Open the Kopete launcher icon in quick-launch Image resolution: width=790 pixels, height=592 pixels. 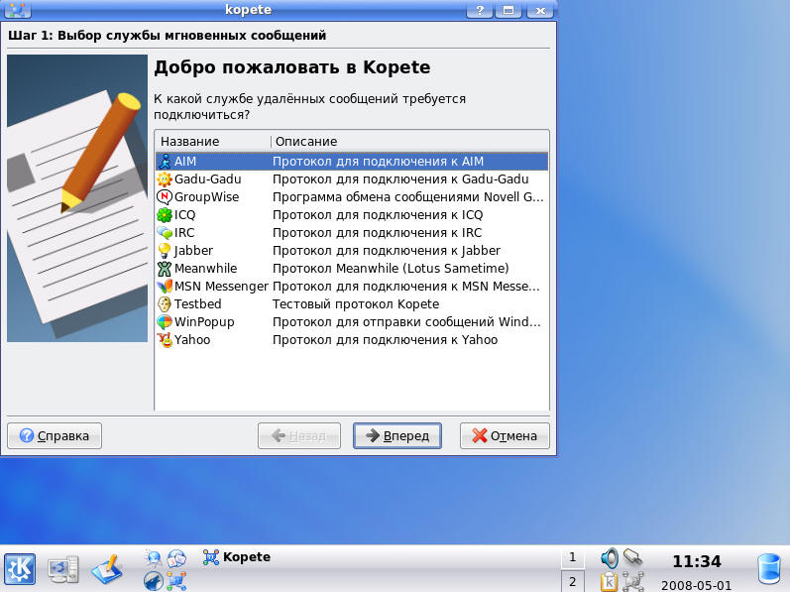(x=176, y=581)
